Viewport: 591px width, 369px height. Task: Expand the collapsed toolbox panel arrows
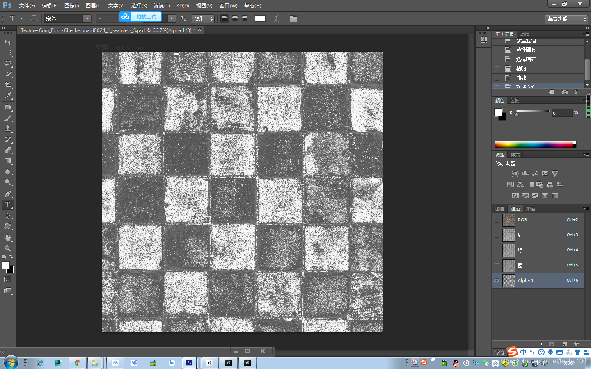pos(3,28)
